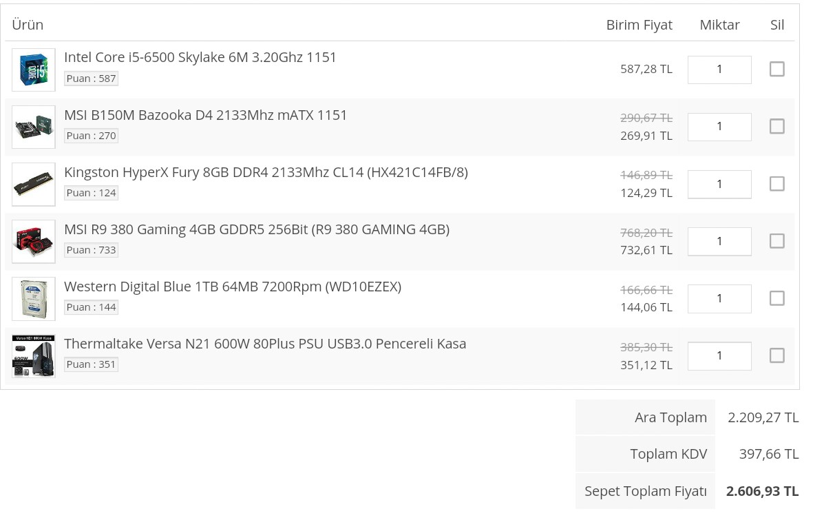Click the Intel Core i5-6500 product thumbnail
The width and height of the screenshot is (813, 520).
(x=34, y=70)
